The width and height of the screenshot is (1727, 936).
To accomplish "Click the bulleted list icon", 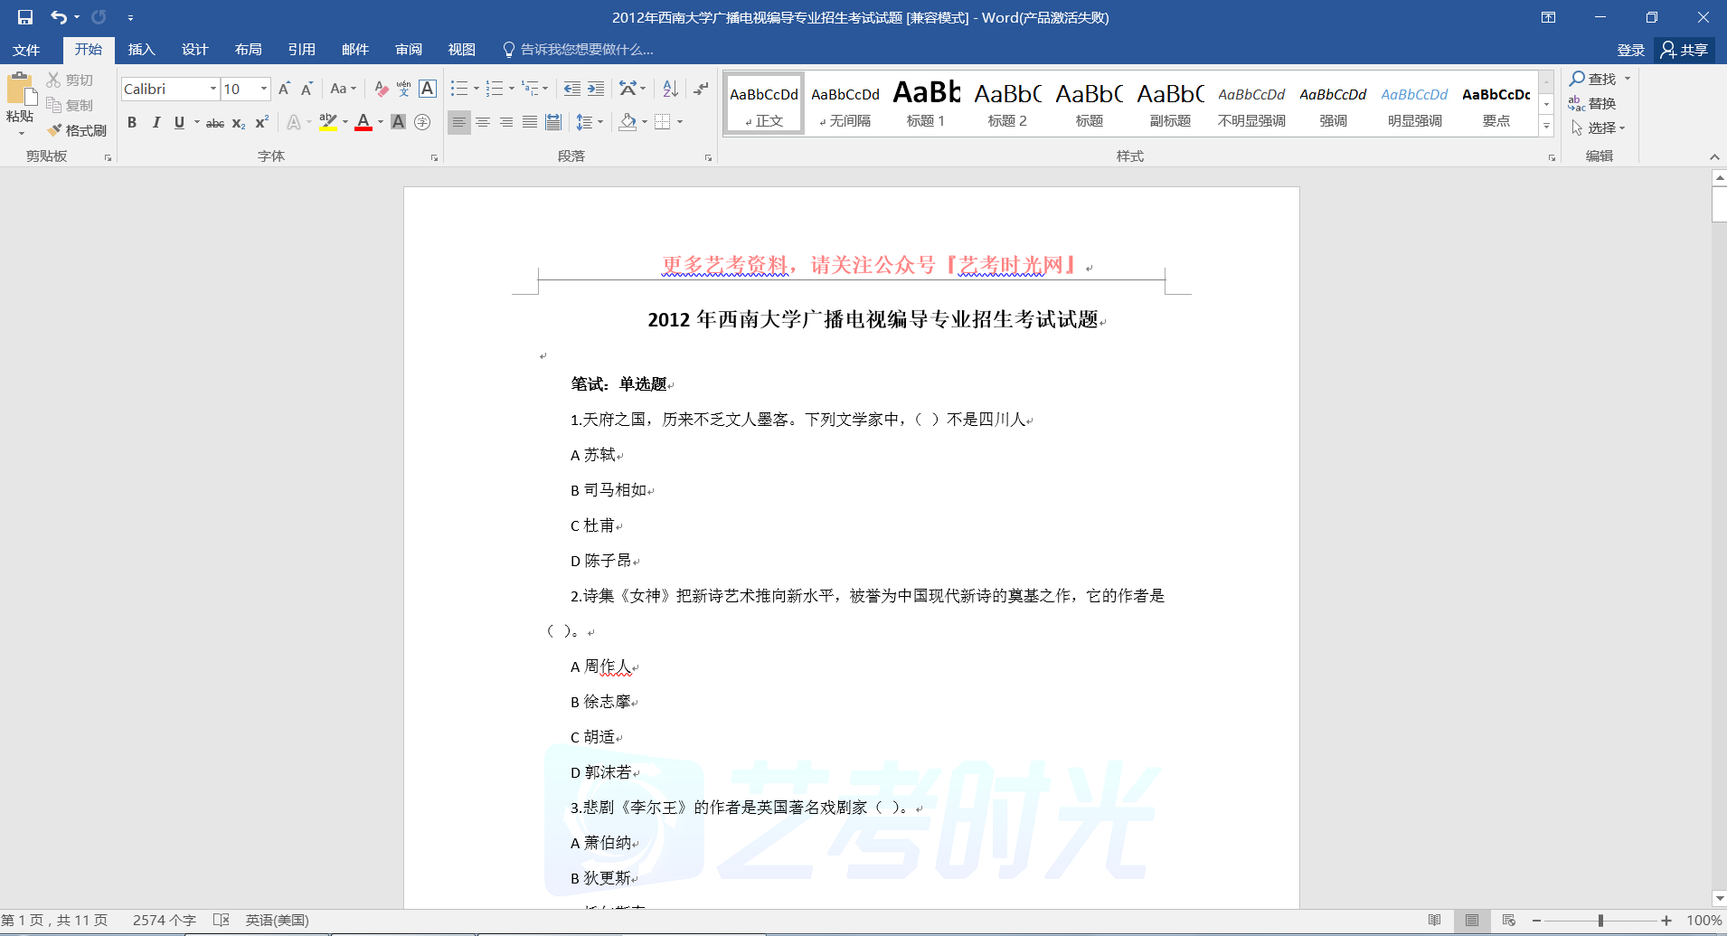I will click(459, 89).
